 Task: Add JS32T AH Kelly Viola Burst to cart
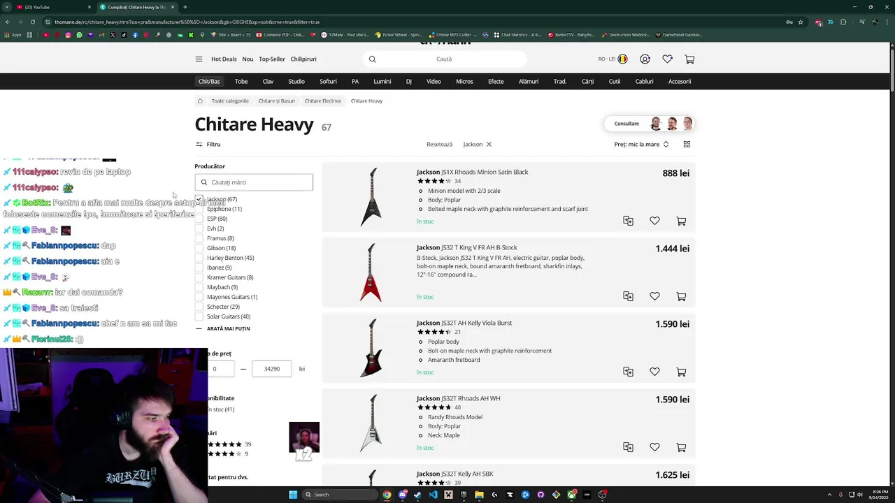click(681, 372)
